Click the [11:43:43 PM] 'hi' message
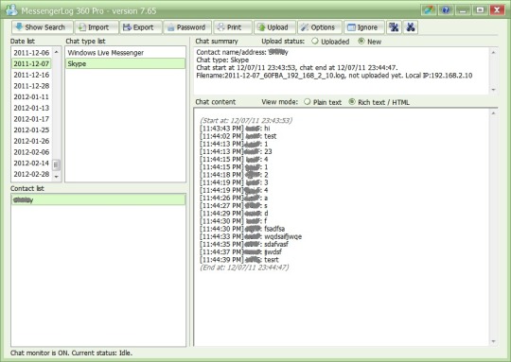 pyautogui.click(x=235, y=129)
